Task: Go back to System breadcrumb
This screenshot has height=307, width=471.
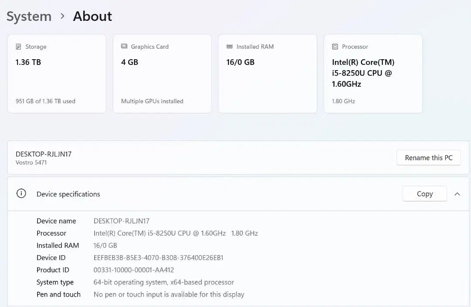Action: (29, 17)
